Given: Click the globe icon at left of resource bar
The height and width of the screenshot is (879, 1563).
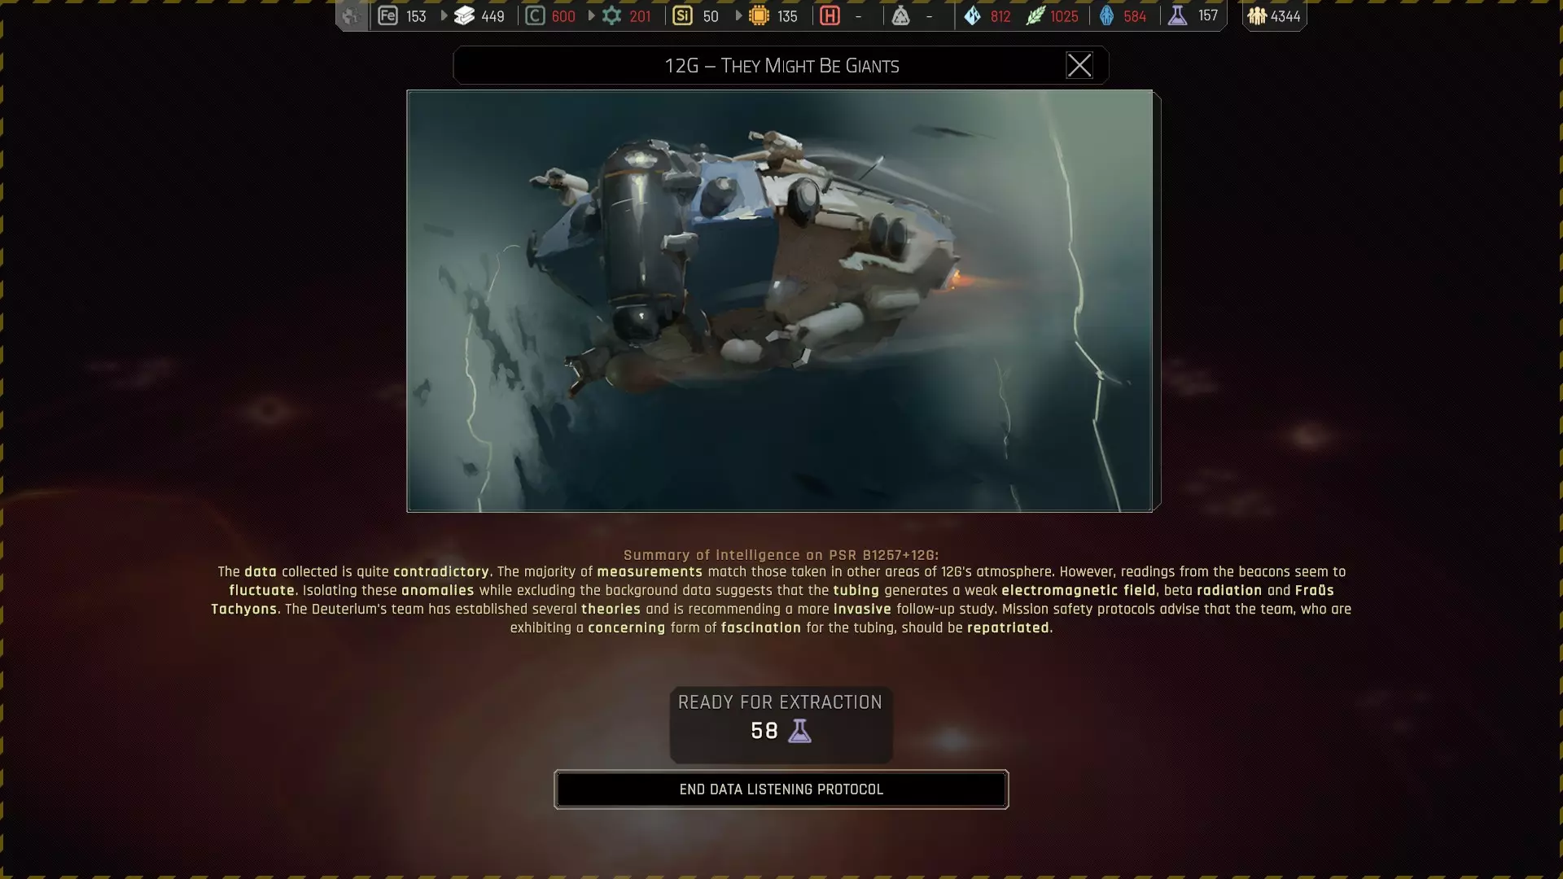Looking at the screenshot, I should pos(351,15).
